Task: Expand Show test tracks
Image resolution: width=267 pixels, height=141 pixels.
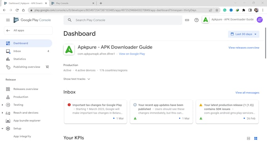Action: click(x=77, y=79)
